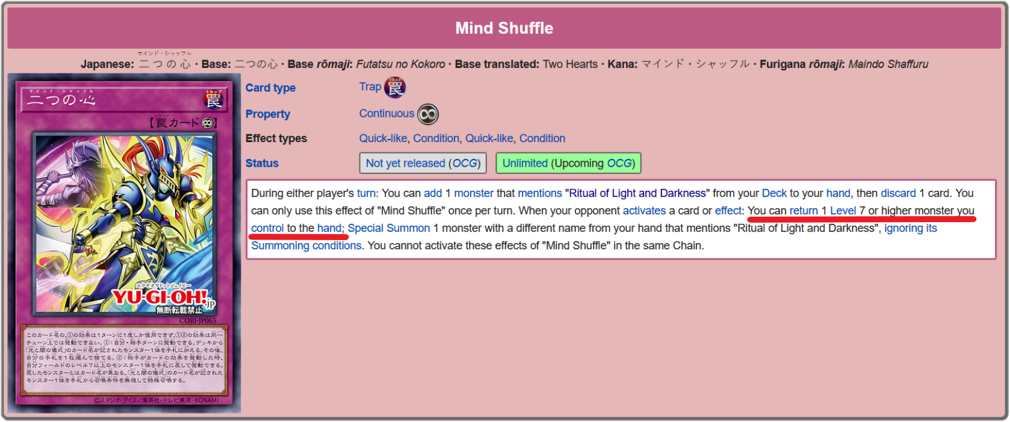Click the Trap card type icon
The height and width of the screenshot is (422, 1010).
pos(395,88)
